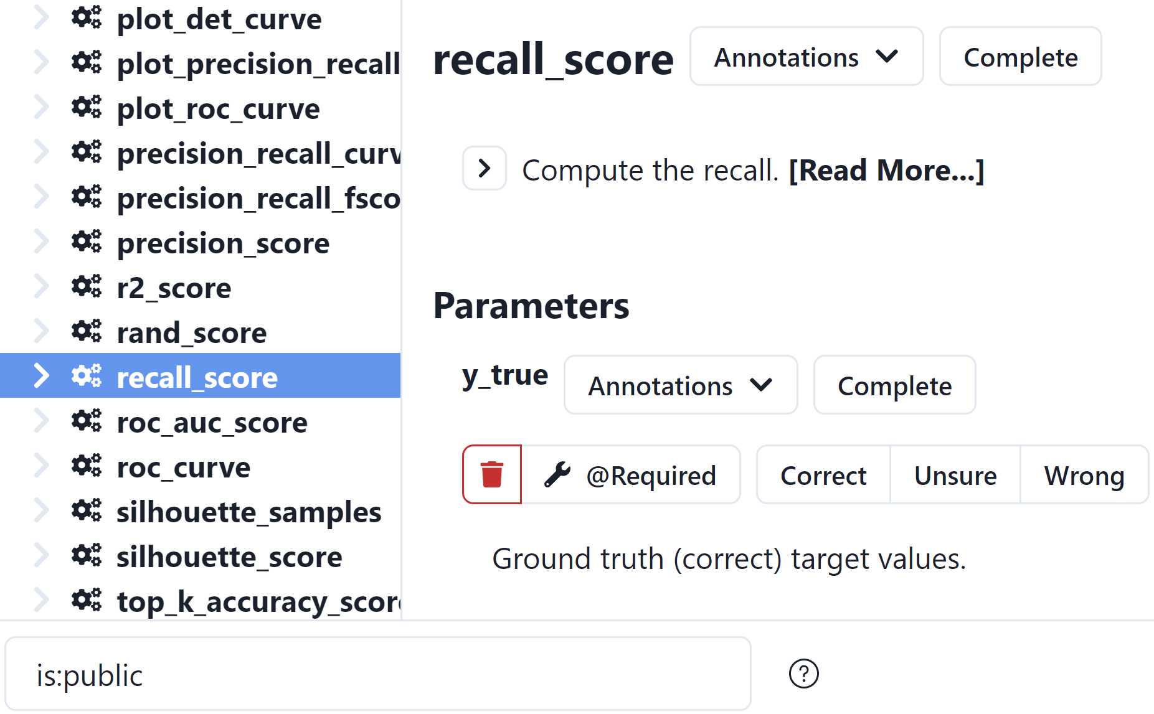Click the gears icon beside r2_score
Screen dimensions: 1154x714
(86, 288)
